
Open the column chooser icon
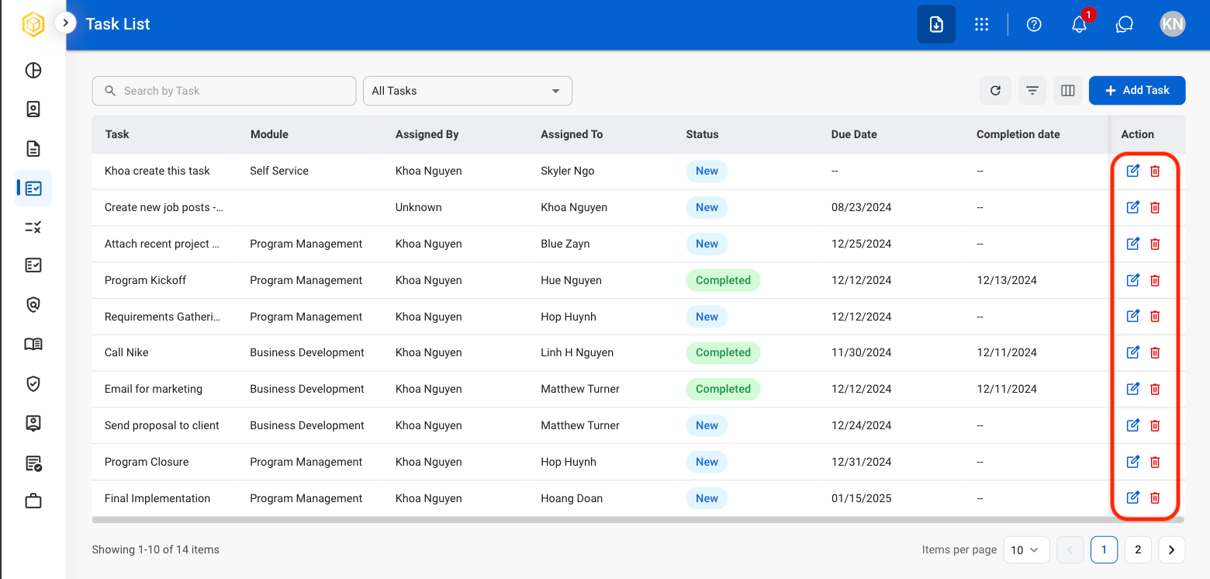1068,91
